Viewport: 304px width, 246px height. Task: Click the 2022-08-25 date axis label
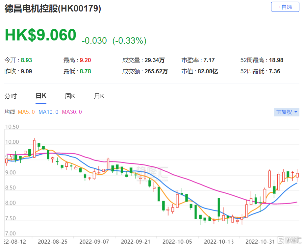(53, 242)
